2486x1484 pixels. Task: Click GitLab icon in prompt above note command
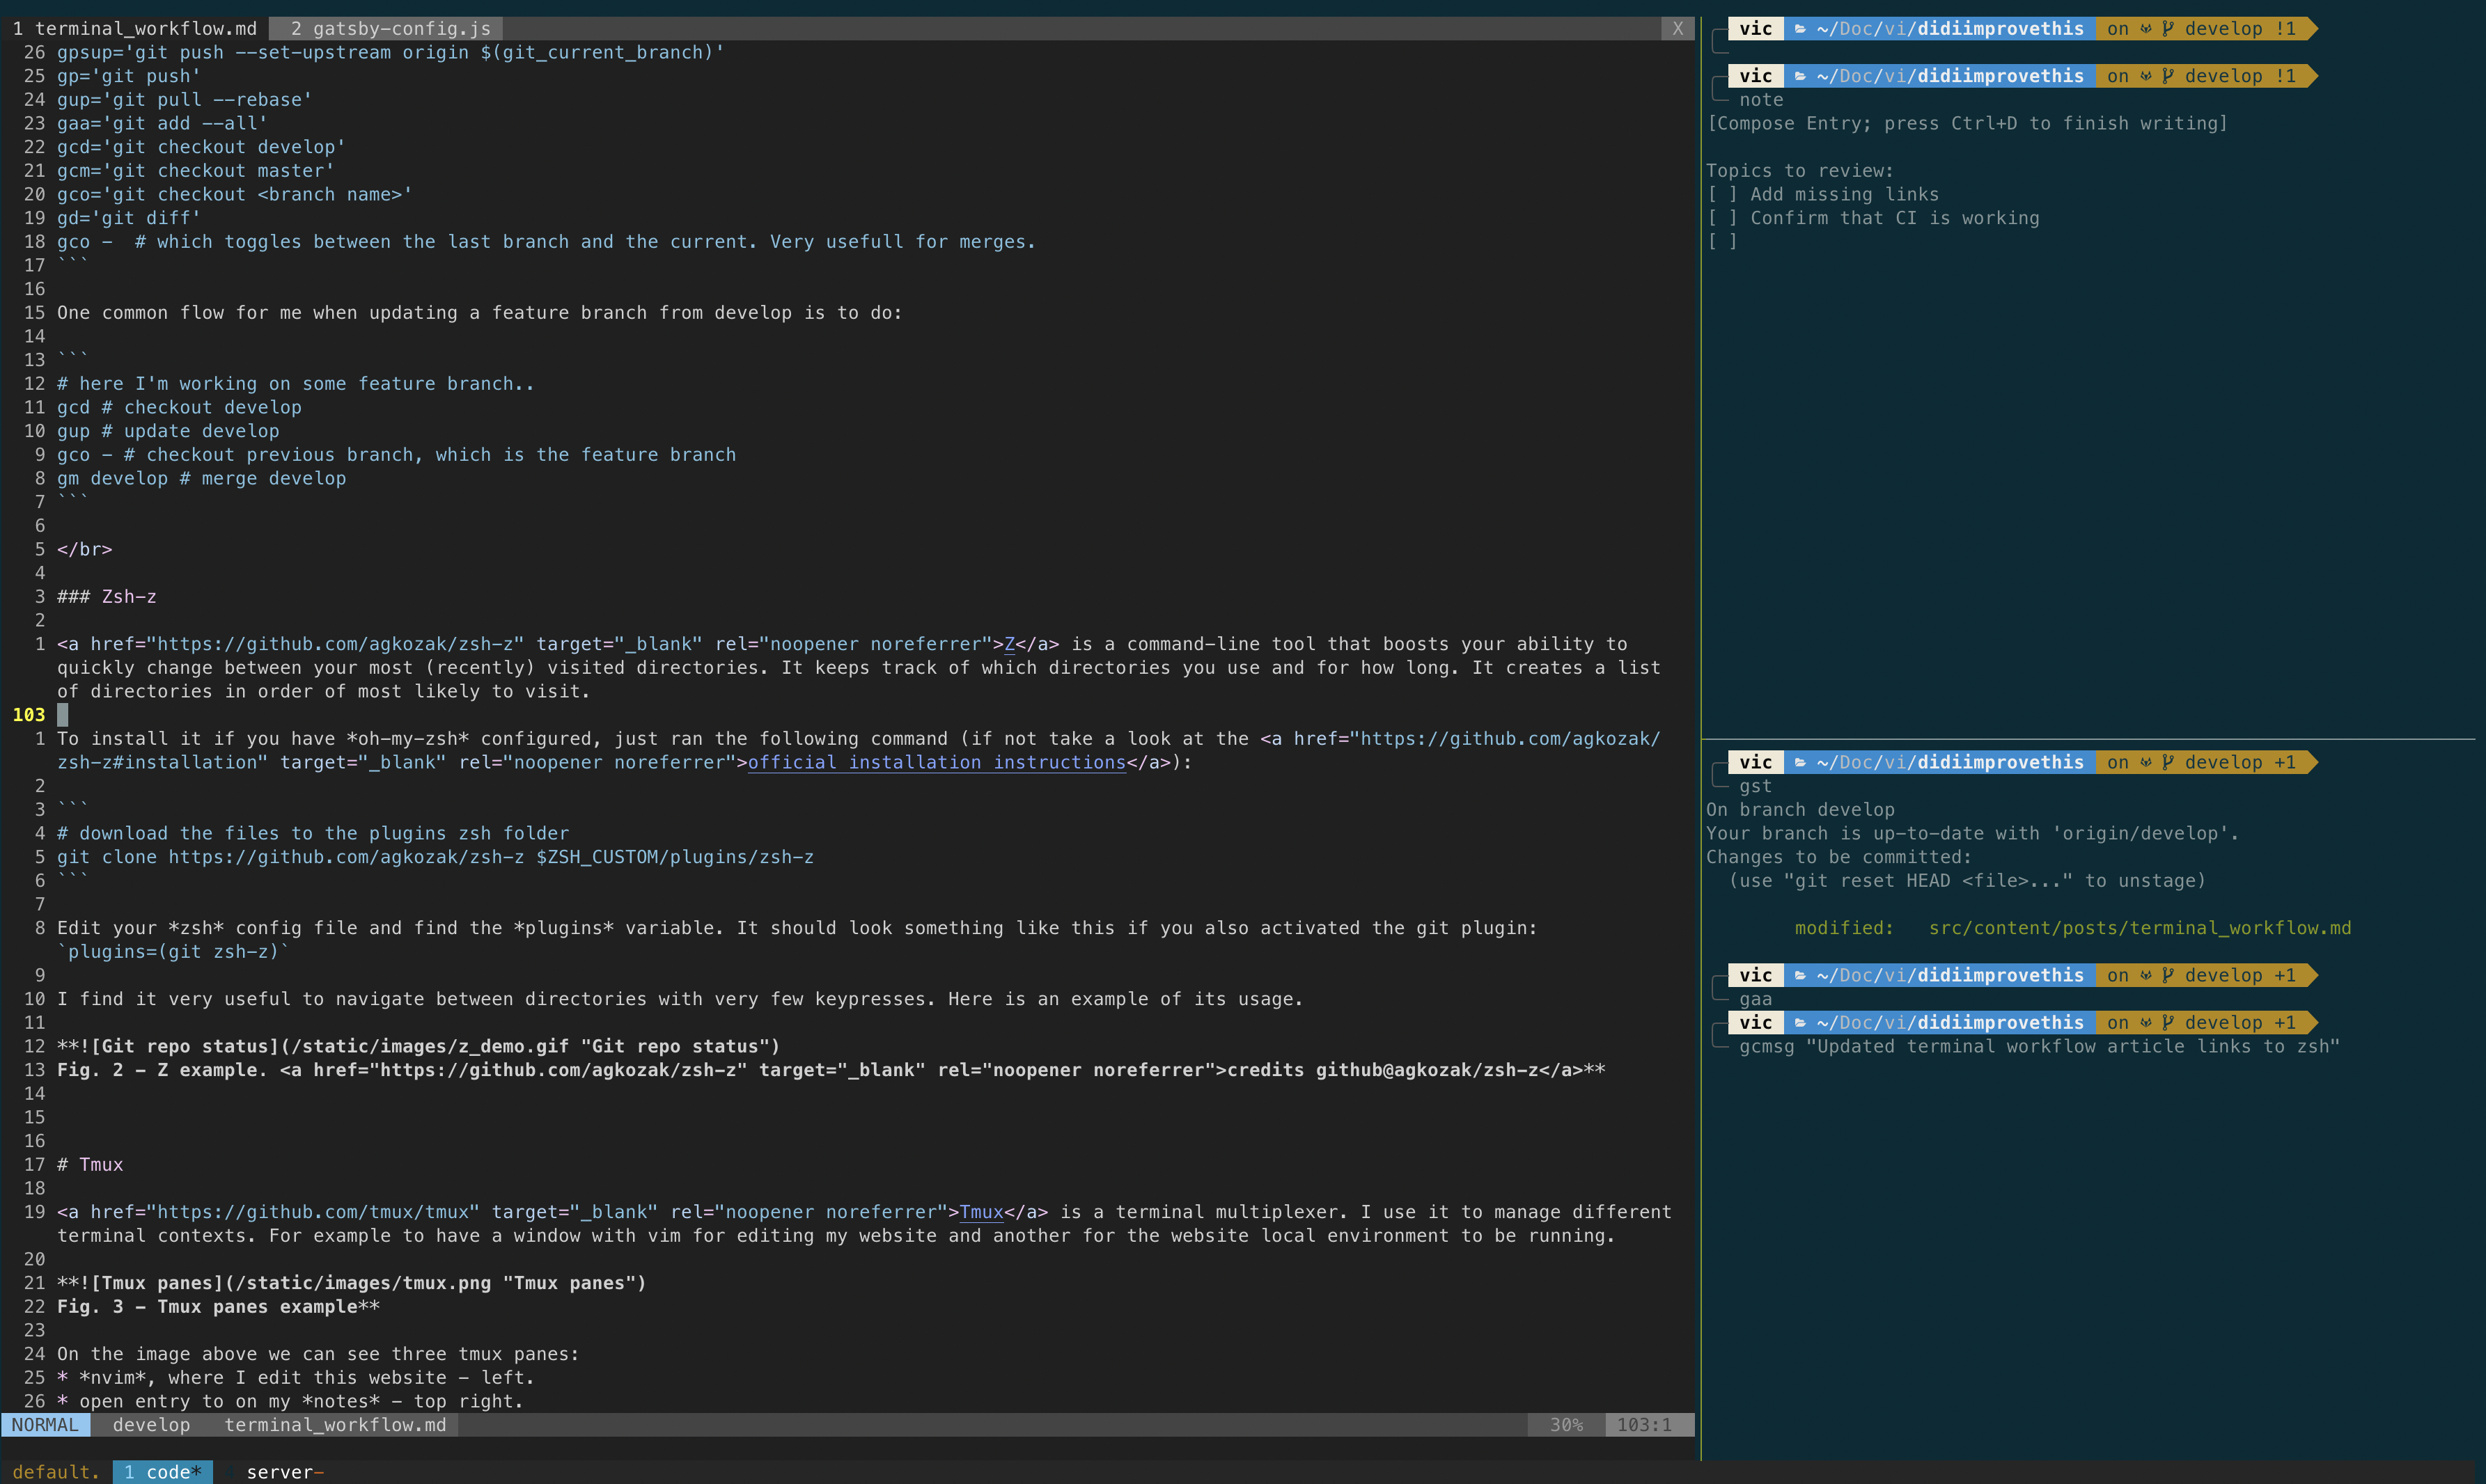[x=2145, y=76]
